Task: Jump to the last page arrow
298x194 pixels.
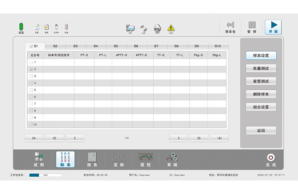Action: click(x=219, y=138)
